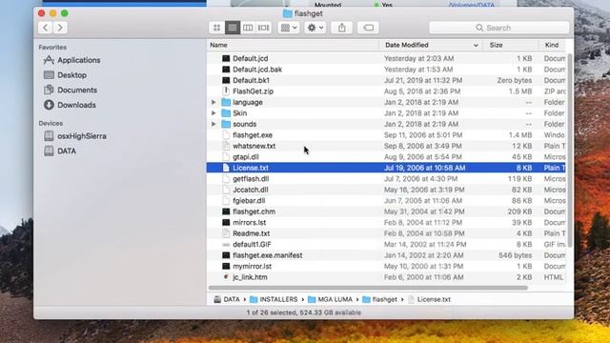Select the default1.GIF file
This screenshot has height=343, width=610.
252,244
